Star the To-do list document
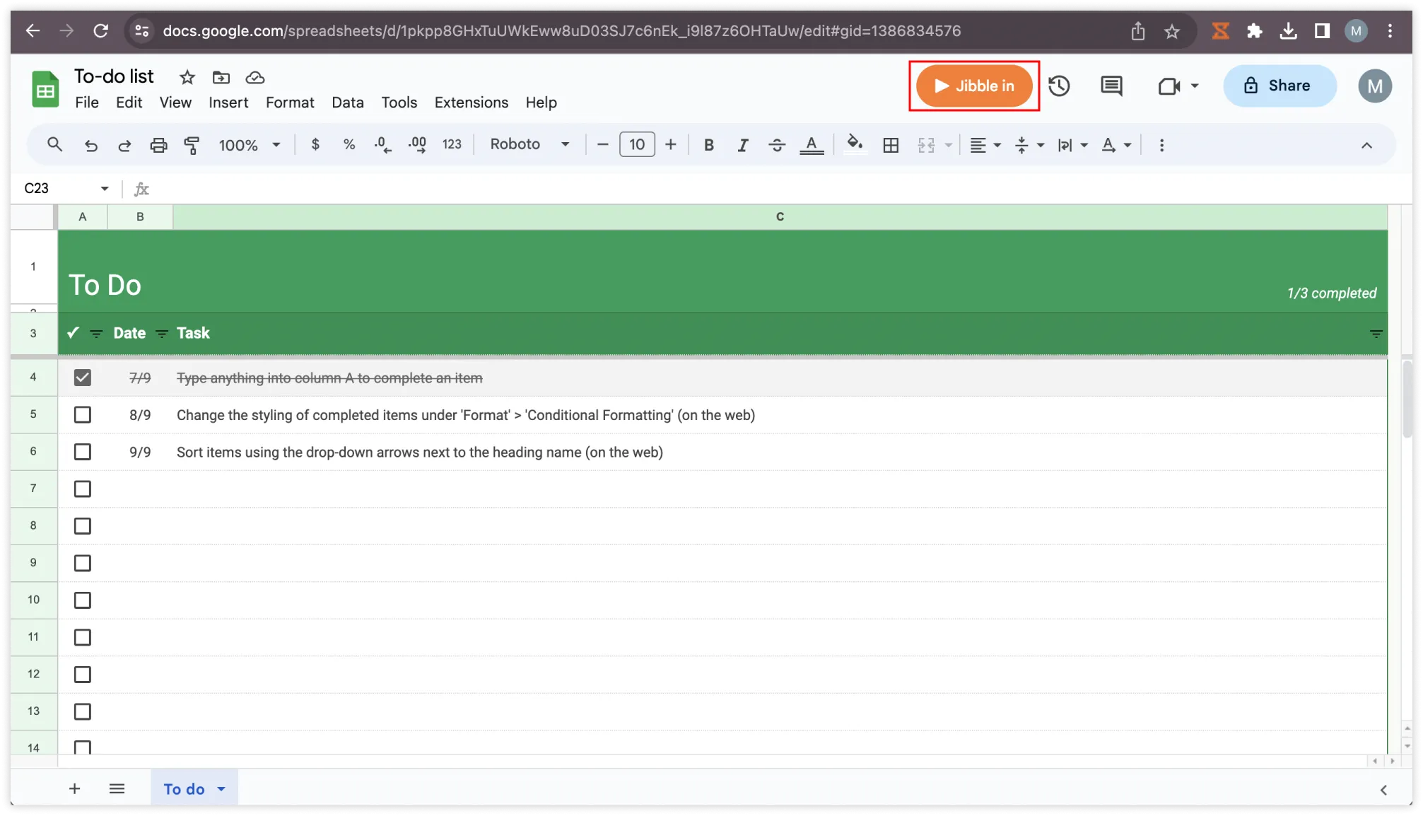Image resolution: width=1423 pixels, height=816 pixels. tap(187, 77)
